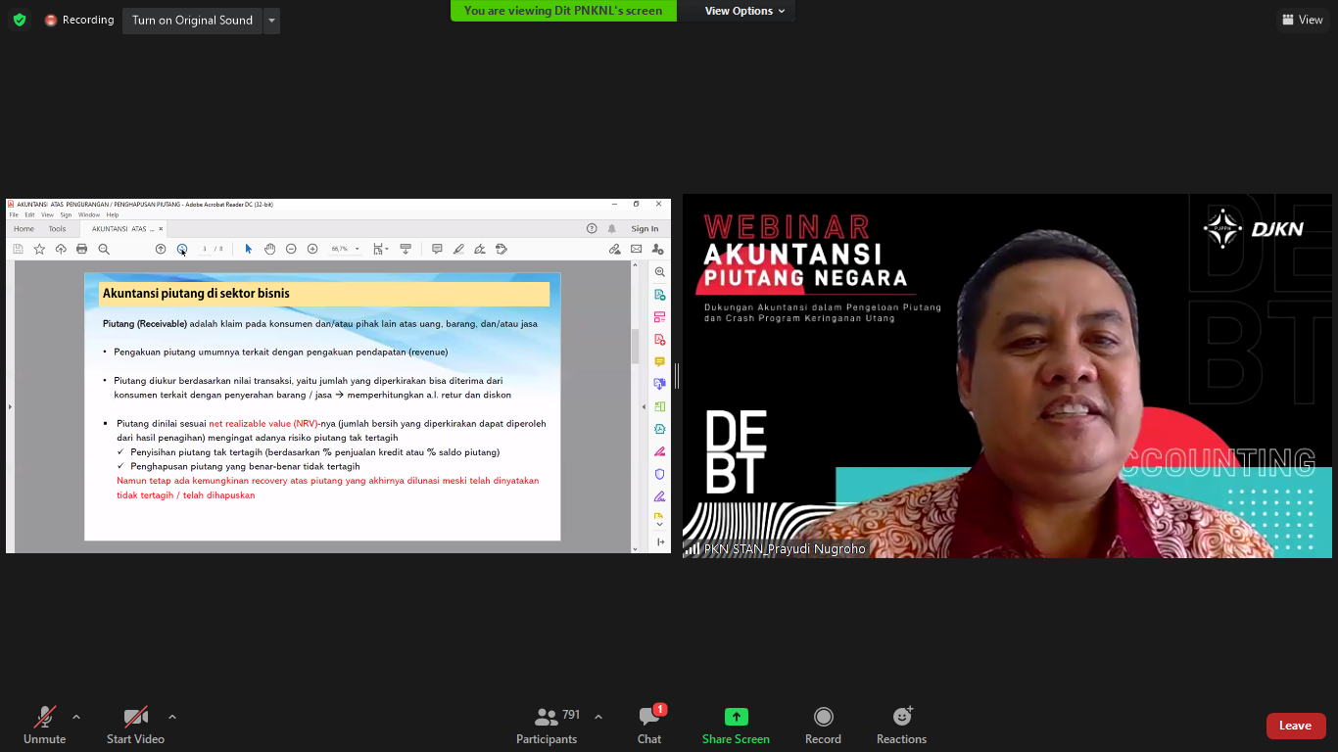Toggle Start Video on
This screenshot has height=752, width=1338.
(x=135, y=726)
